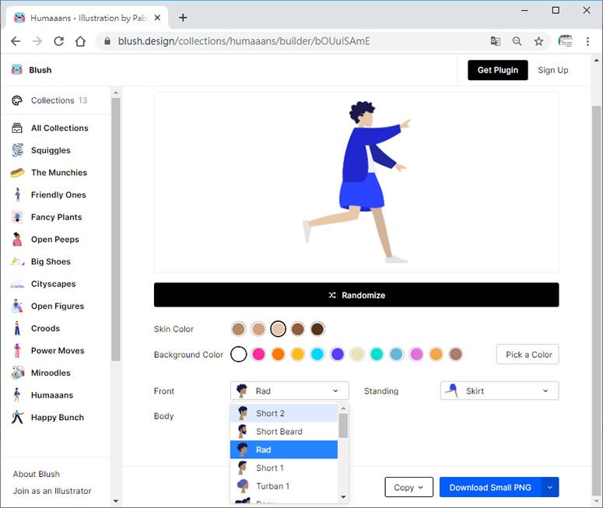The image size is (603, 508).
Task: Click the Cityscapes icon
Action: [17, 284]
